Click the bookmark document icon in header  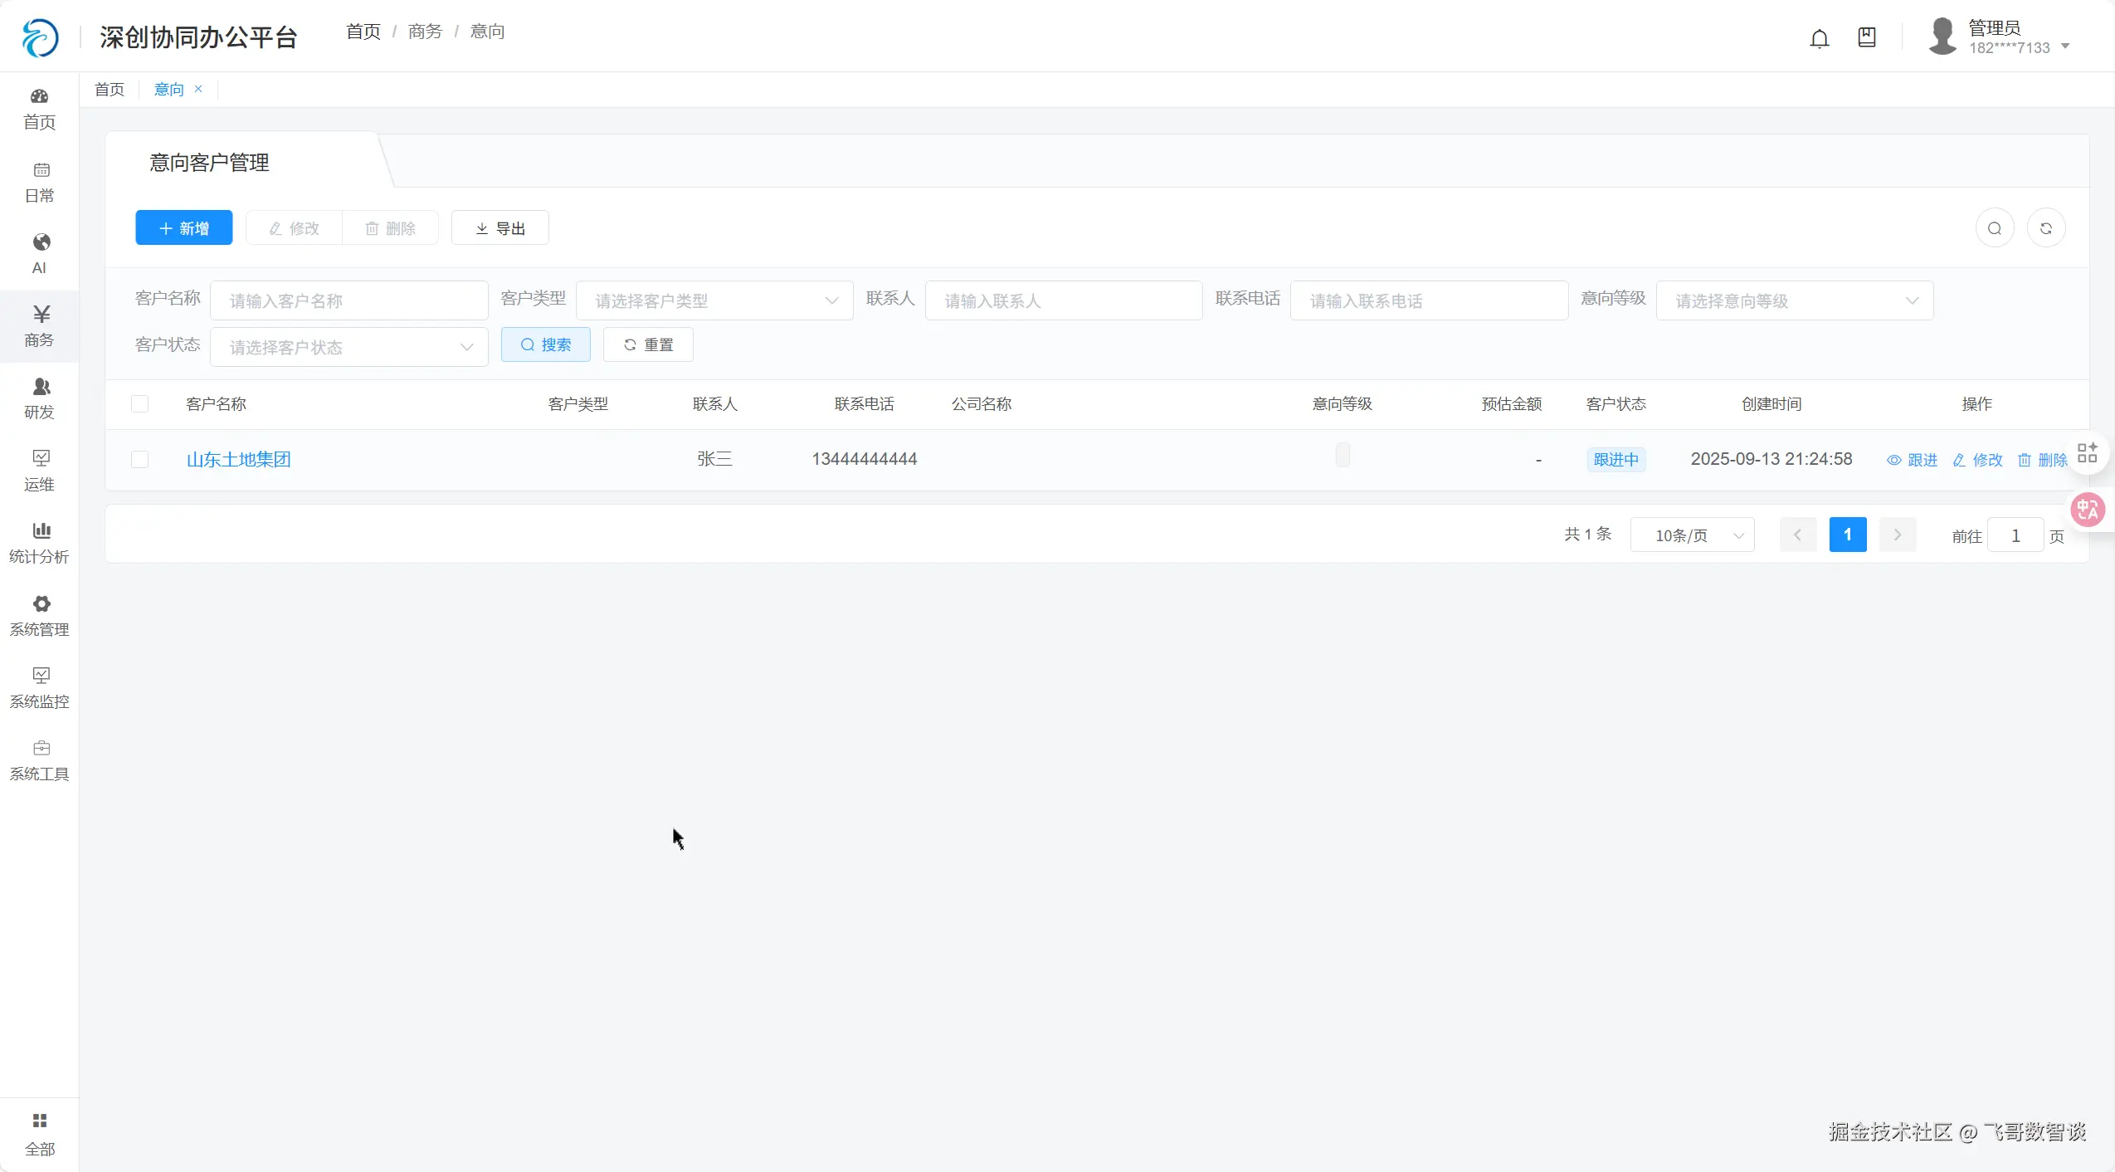1866,37
